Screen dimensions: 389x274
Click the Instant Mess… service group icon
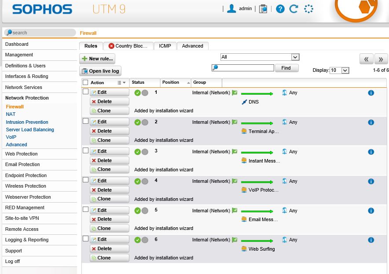(x=244, y=161)
